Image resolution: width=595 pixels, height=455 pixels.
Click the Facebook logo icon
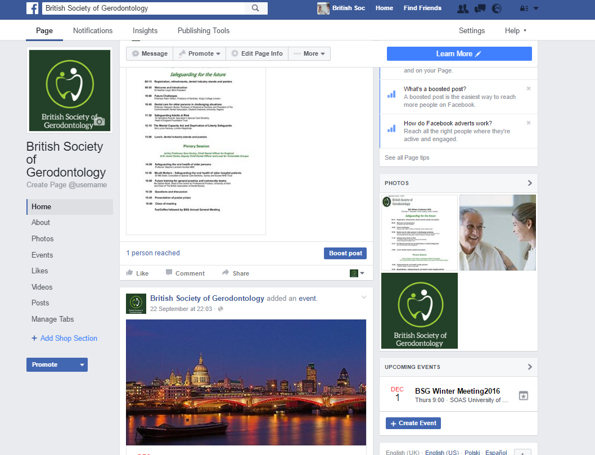pyautogui.click(x=32, y=8)
